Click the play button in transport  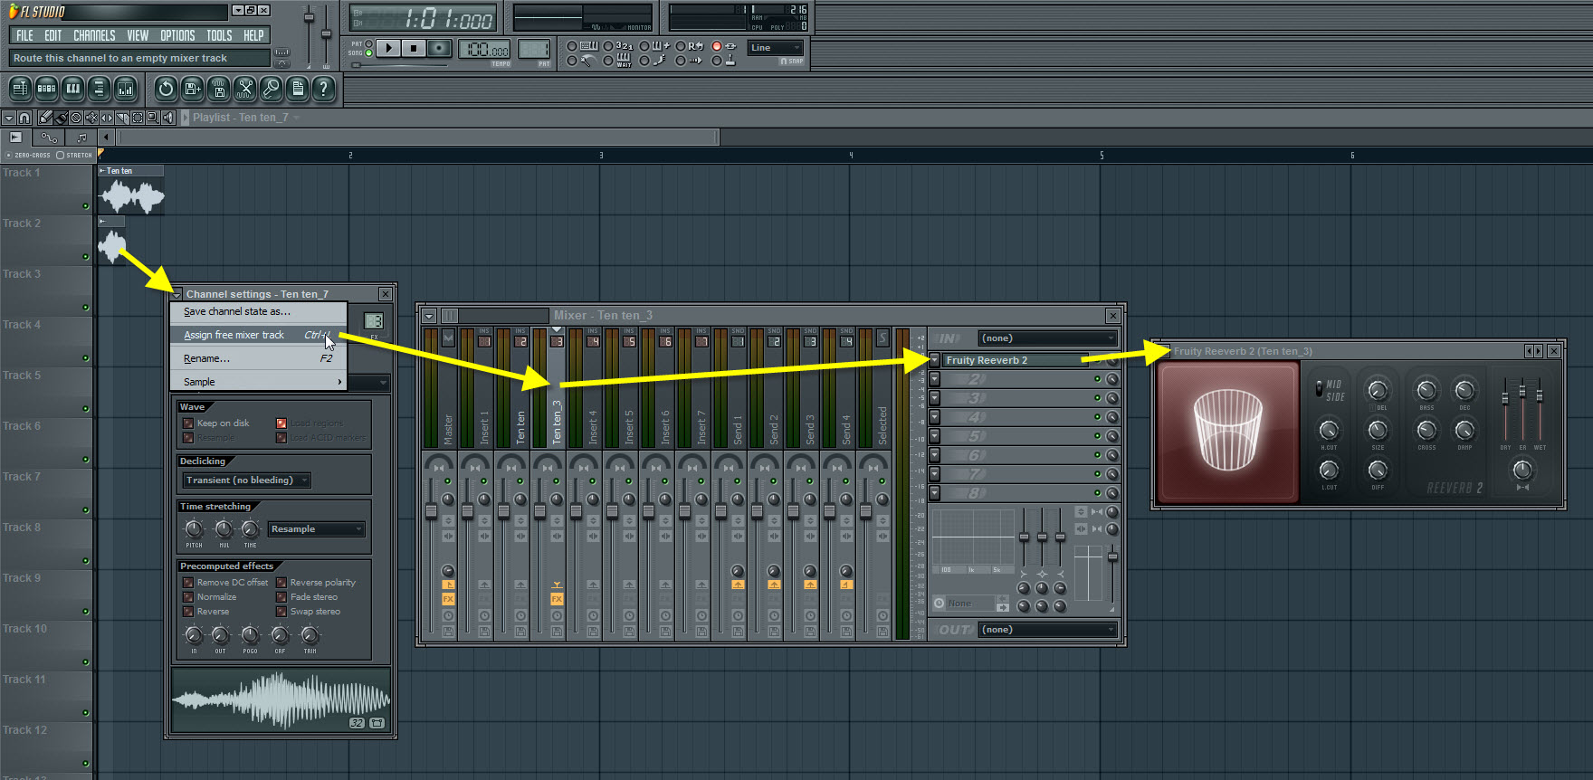click(388, 48)
